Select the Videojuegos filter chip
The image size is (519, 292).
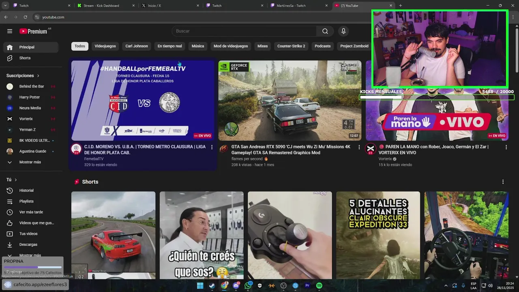pyautogui.click(x=105, y=46)
